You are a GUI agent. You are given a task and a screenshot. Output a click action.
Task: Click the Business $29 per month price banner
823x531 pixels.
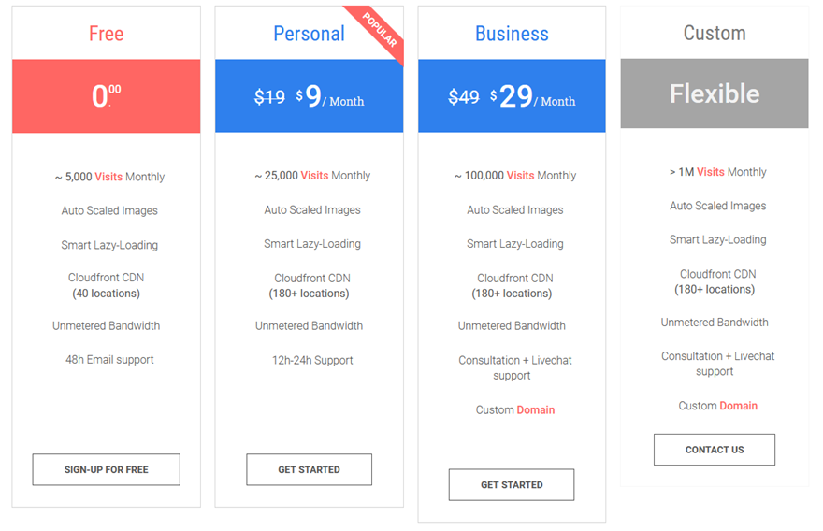[512, 96]
